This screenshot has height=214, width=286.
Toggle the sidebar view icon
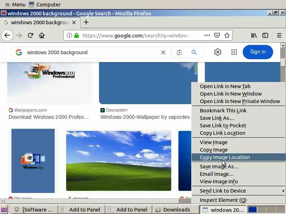[265, 35]
